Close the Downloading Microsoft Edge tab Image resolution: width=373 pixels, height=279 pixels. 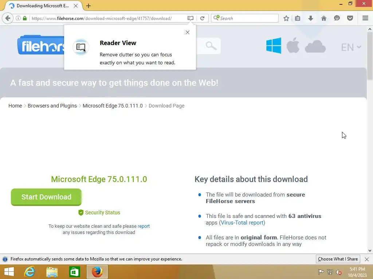coord(76,6)
